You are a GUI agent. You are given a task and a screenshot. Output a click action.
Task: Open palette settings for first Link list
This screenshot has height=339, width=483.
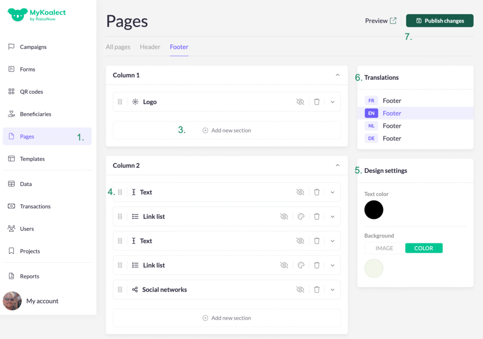301,217
